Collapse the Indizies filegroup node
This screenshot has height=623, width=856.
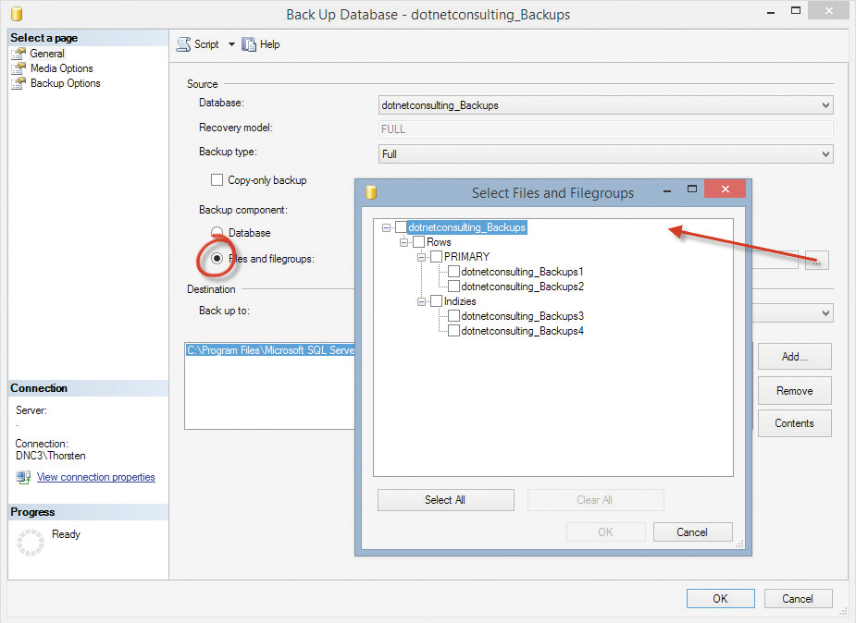(x=421, y=301)
